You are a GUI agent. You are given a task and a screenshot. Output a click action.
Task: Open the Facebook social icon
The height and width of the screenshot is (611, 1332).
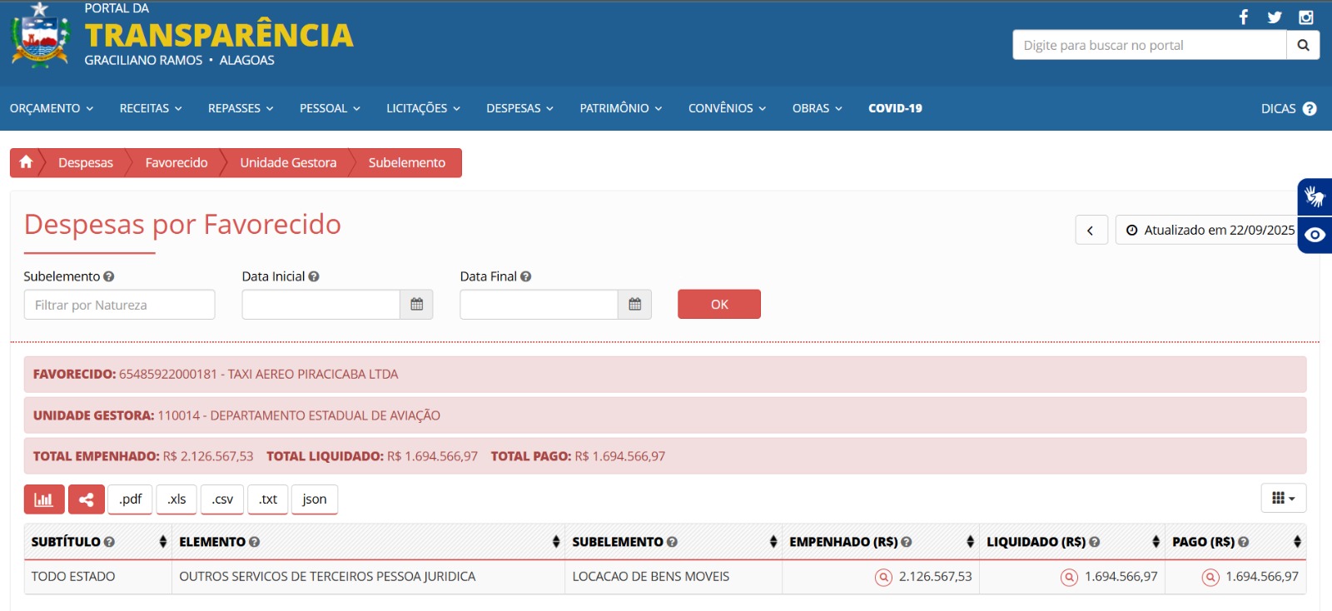coord(1243,17)
